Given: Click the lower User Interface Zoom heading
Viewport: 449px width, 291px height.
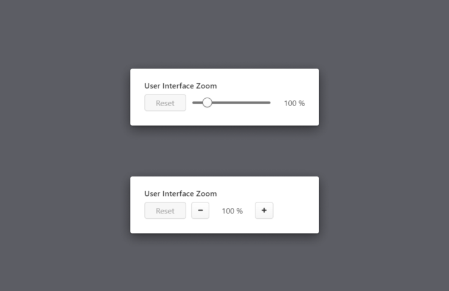Looking at the screenshot, I should pos(180,194).
